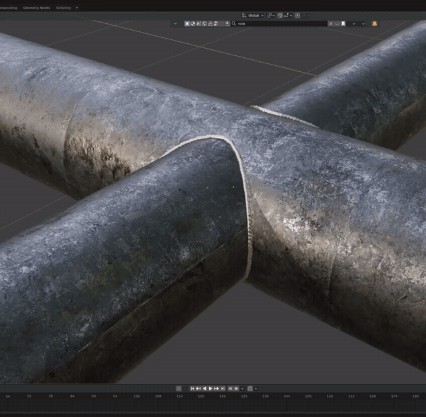Click the left-arrow icon after the jump-to-end button
The height and width of the screenshot is (417, 426).
coord(230,388)
